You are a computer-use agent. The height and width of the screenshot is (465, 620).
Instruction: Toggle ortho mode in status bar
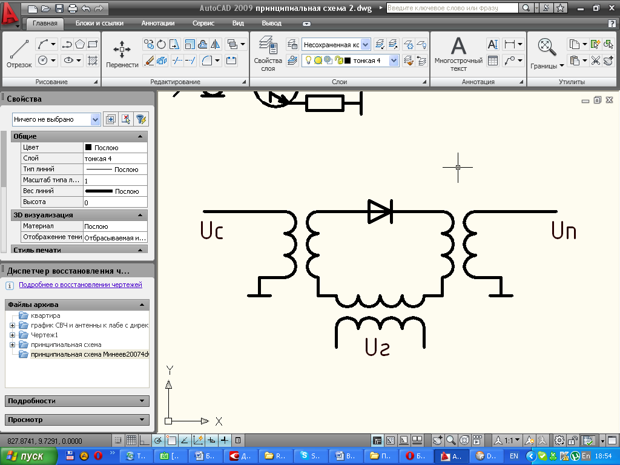click(x=144, y=440)
